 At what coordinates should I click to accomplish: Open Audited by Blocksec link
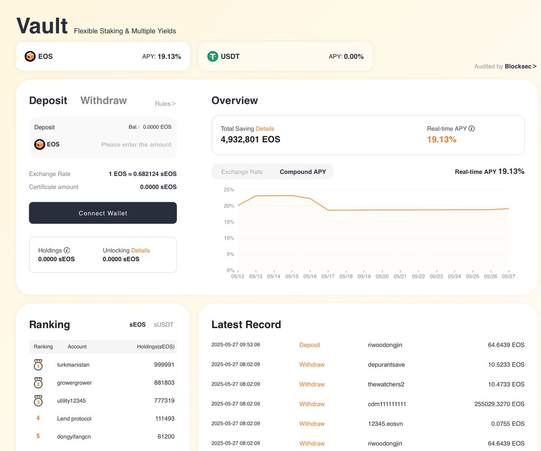(505, 66)
